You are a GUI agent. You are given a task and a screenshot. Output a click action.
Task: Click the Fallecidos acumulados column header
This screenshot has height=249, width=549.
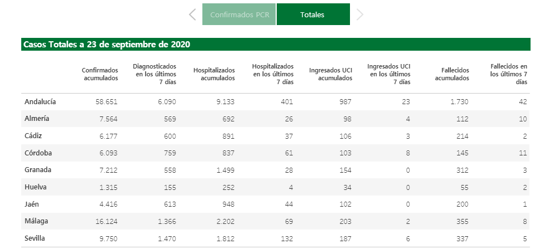tap(452, 74)
